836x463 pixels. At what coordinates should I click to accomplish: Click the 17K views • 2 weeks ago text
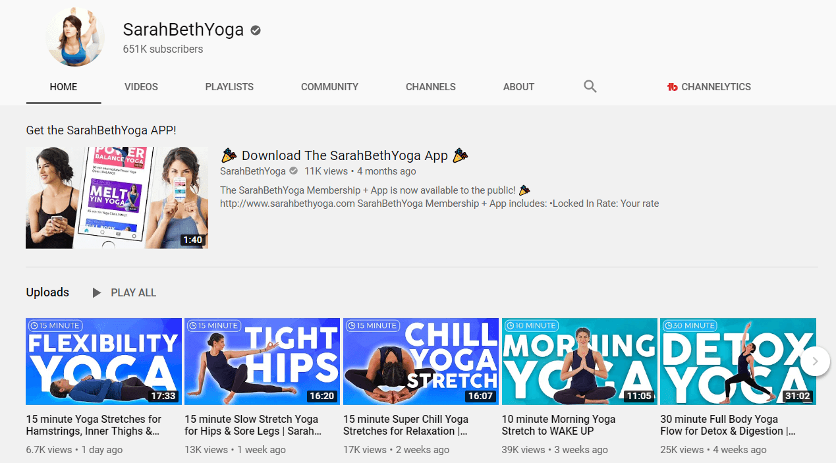tap(396, 450)
